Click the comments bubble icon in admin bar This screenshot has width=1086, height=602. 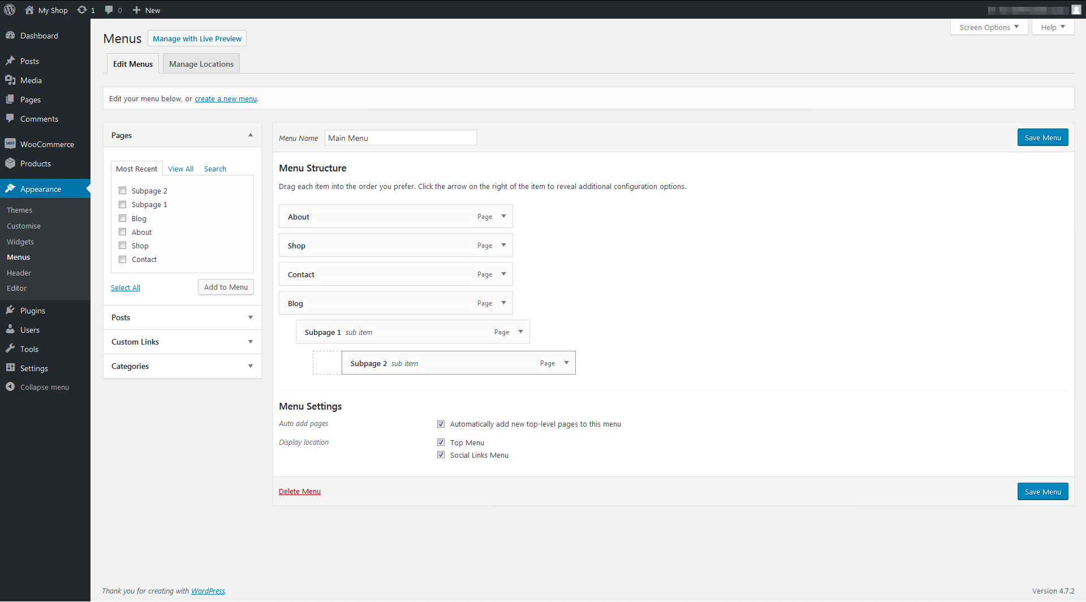pos(109,10)
